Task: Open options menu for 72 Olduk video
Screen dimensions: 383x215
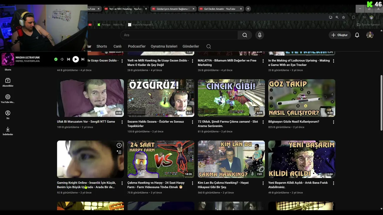Action: tap(263, 122)
